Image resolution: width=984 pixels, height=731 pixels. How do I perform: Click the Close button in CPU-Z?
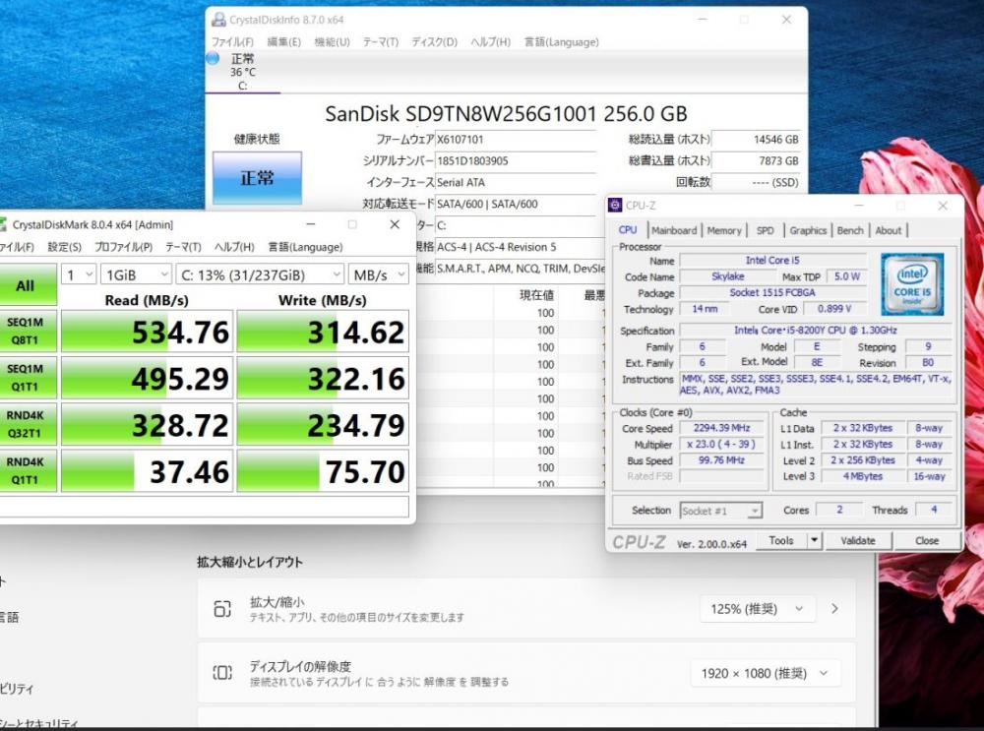click(927, 540)
